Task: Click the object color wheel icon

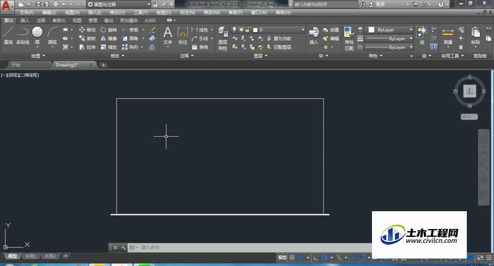Action: [x=360, y=30]
